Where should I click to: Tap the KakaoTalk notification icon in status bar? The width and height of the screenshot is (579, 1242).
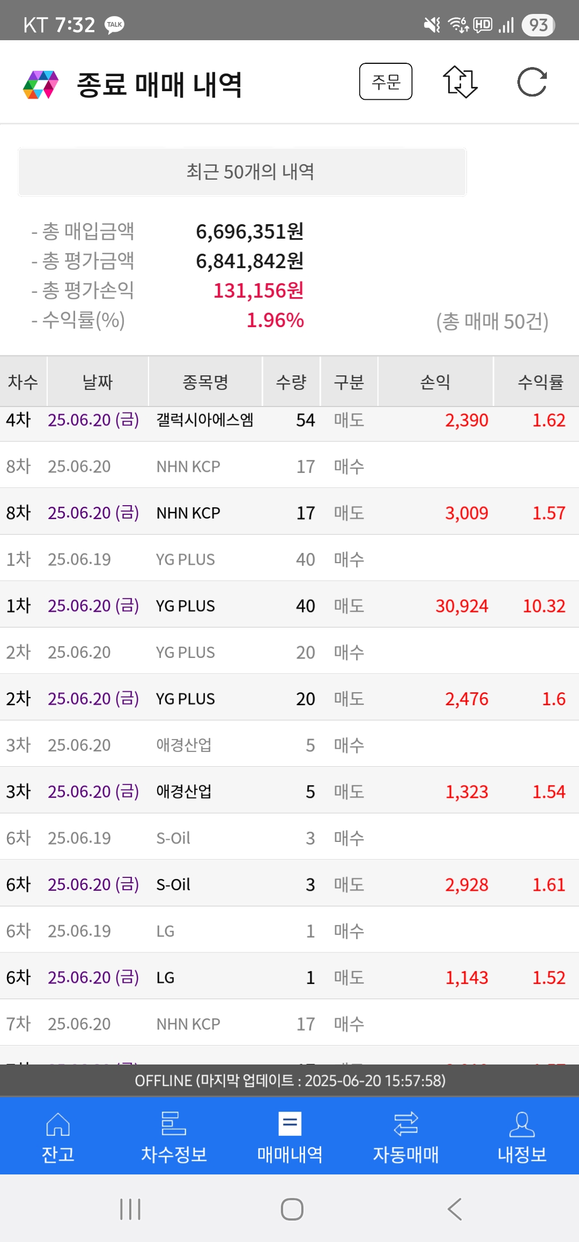click(x=114, y=25)
